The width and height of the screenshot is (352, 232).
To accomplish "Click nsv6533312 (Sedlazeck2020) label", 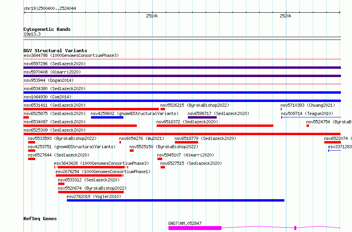I will [x=89, y=180].
